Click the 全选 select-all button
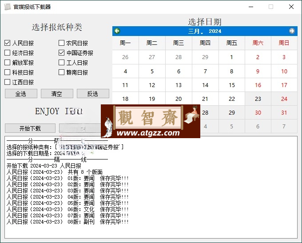 [x=21, y=94]
